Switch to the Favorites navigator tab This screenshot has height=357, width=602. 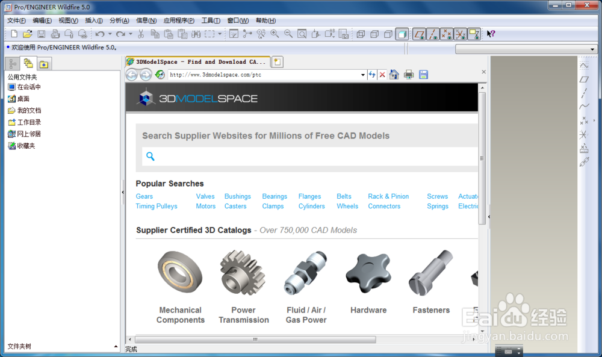(44, 64)
